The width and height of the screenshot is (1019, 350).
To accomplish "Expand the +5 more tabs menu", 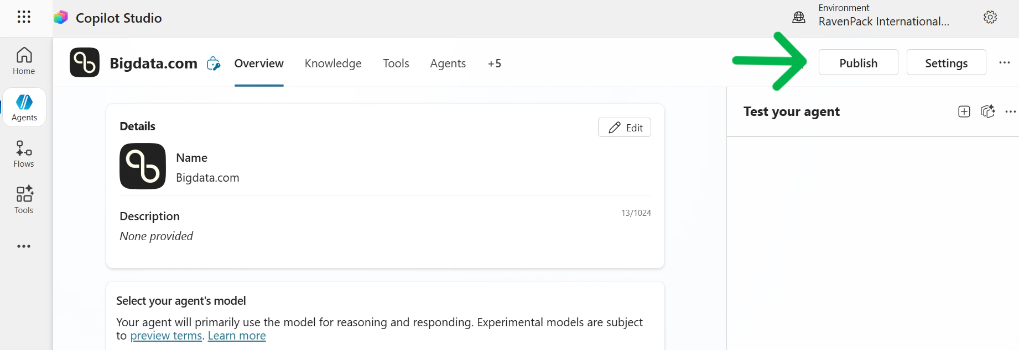I will tap(495, 63).
